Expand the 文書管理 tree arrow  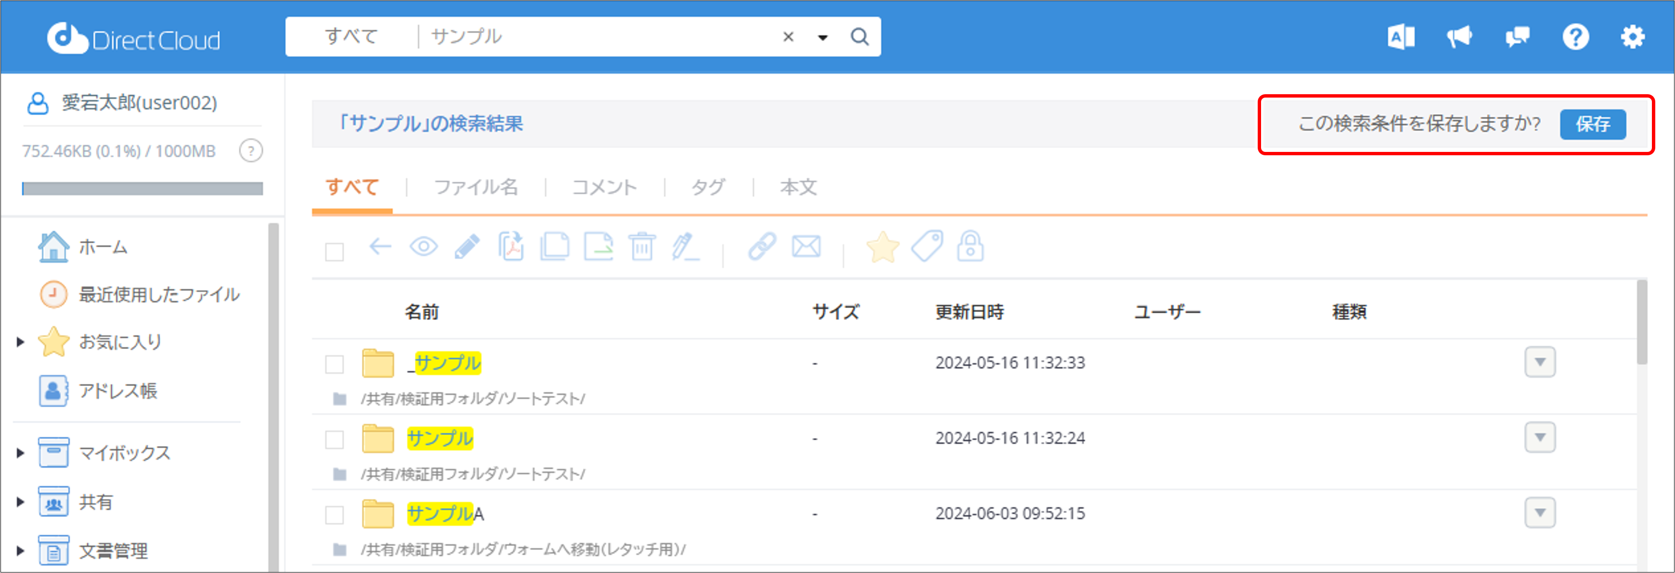pos(20,551)
